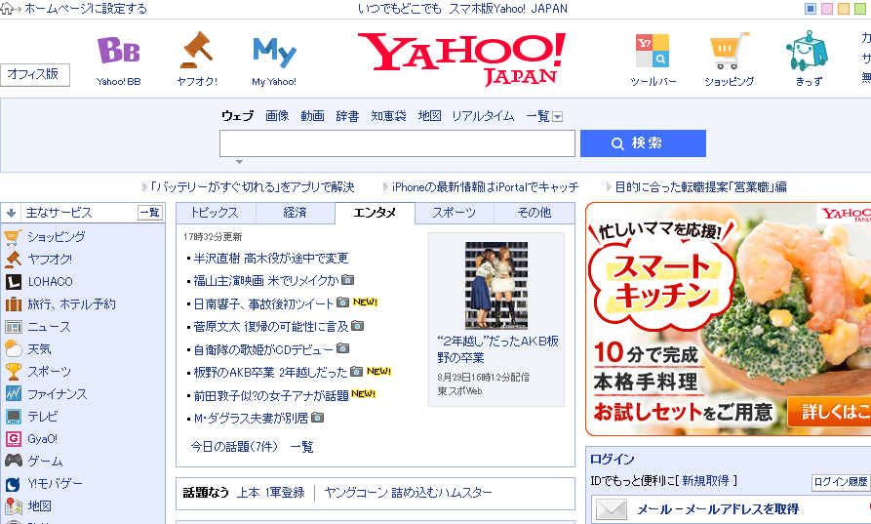Open the ツールバー icon

coord(653,51)
